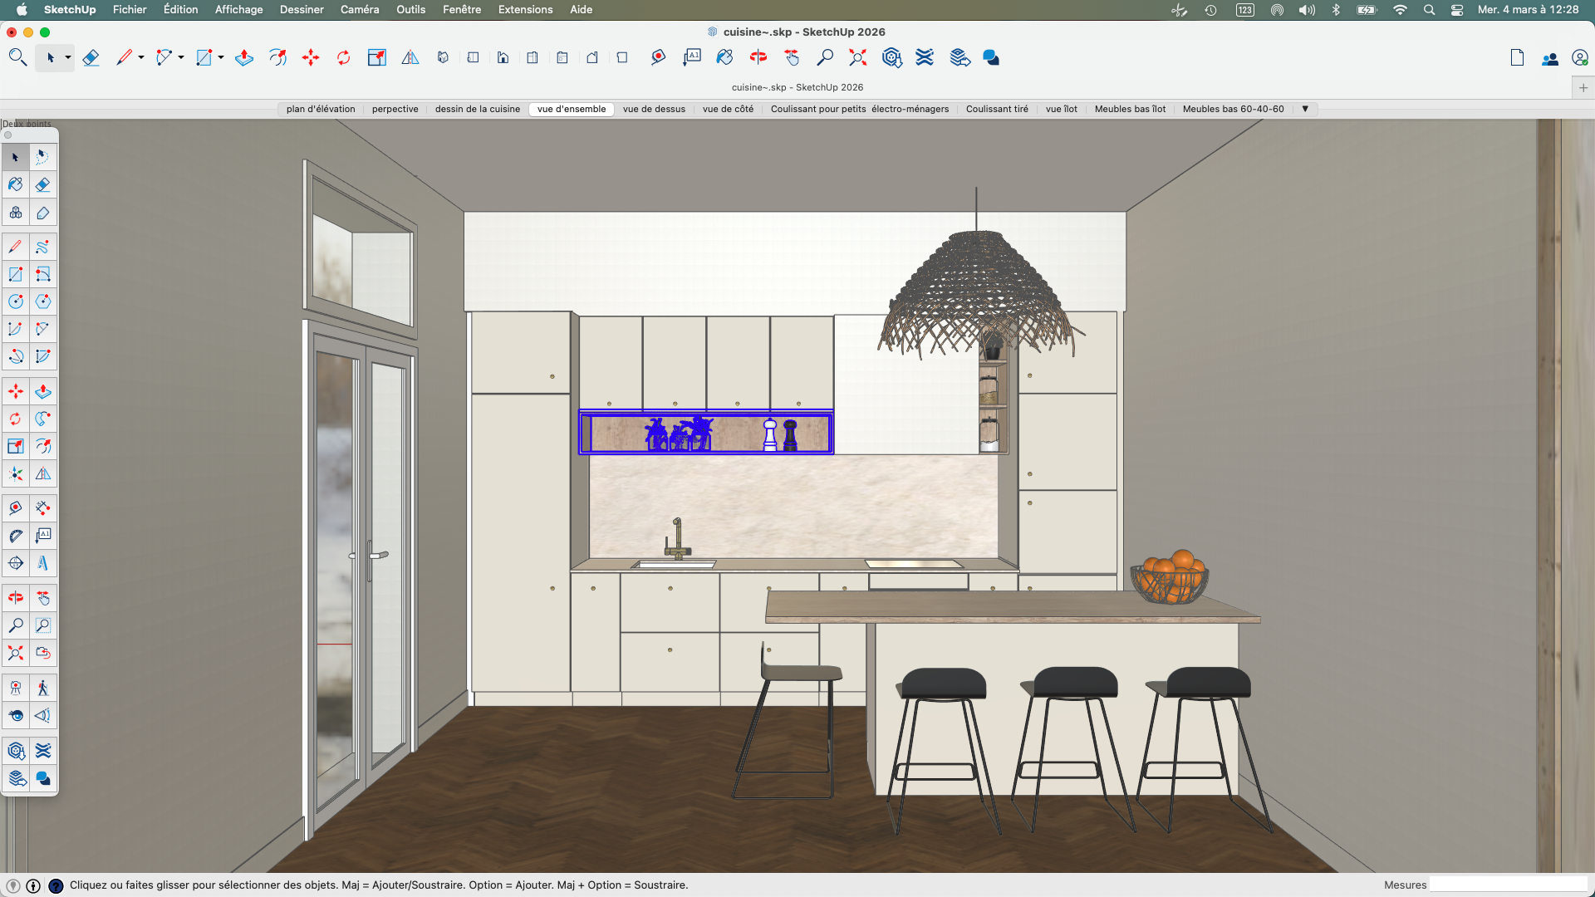Click Zoom Extents in the toolbar
This screenshot has height=897, width=1595.
857,57
